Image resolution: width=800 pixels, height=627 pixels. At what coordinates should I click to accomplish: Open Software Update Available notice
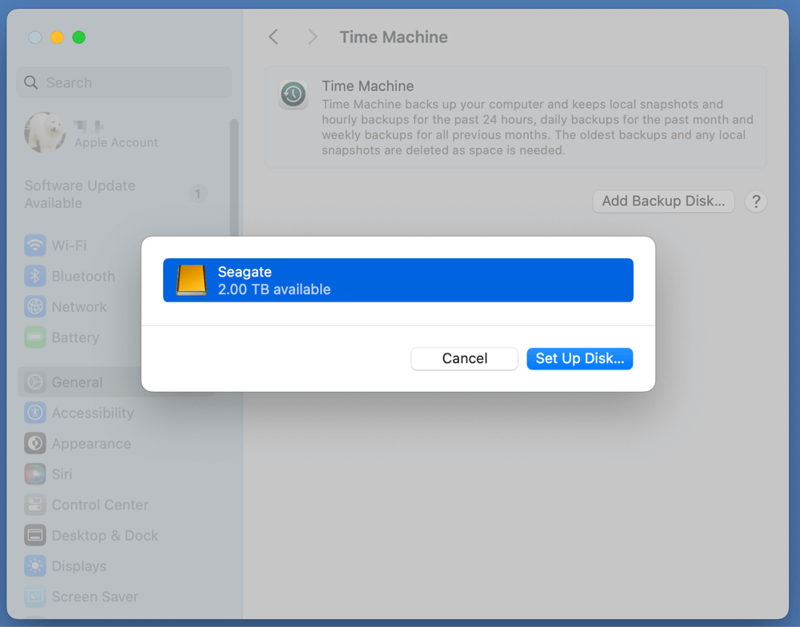pyautogui.click(x=80, y=194)
